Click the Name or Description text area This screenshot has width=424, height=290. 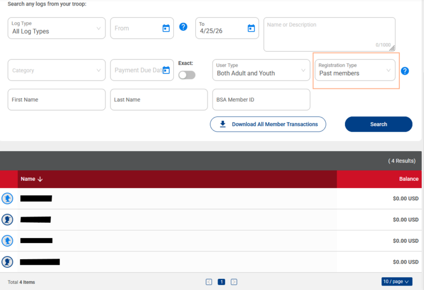[330, 34]
